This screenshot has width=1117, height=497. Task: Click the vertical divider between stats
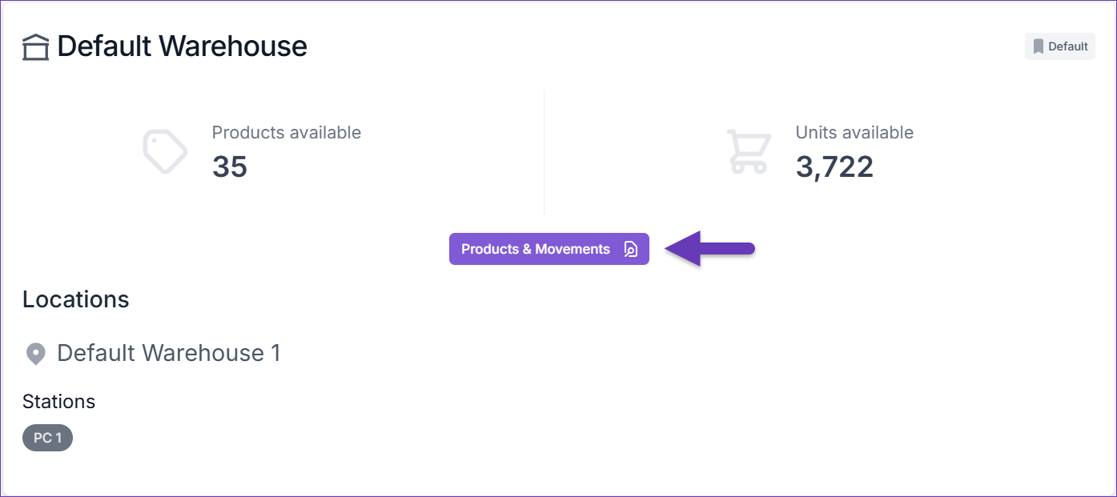click(544, 152)
